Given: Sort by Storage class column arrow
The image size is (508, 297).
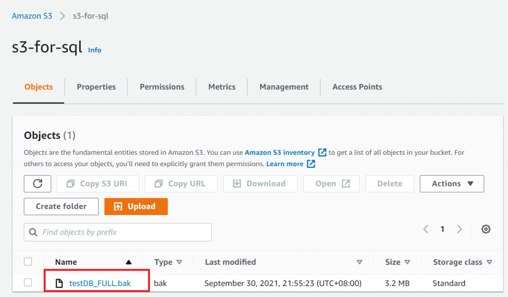Looking at the screenshot, I should [489, 262].
